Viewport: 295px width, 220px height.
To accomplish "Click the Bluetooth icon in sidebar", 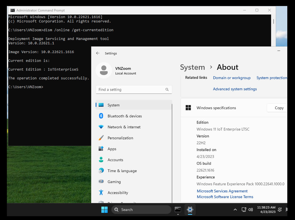I will point(101,116).
